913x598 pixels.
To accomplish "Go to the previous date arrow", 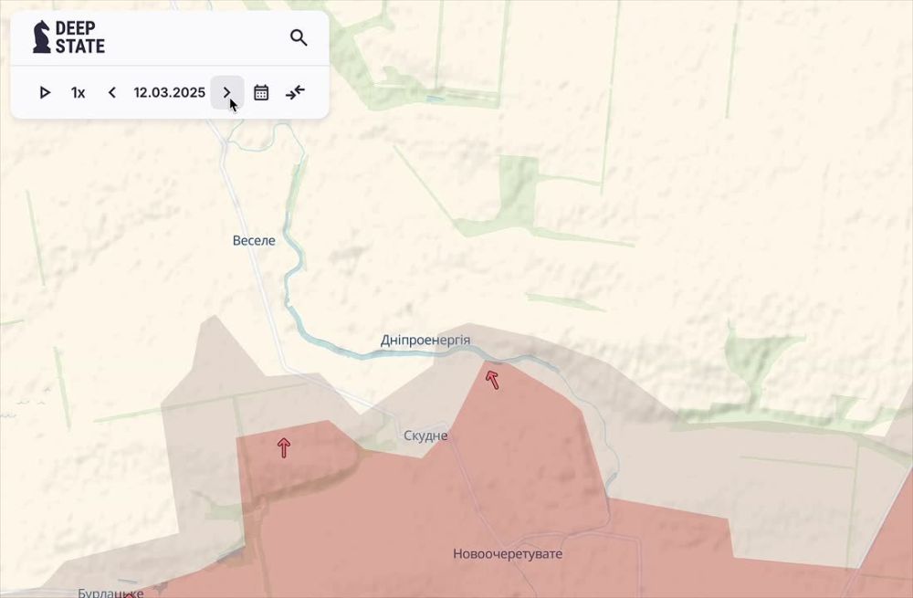I will coord(112,92).
